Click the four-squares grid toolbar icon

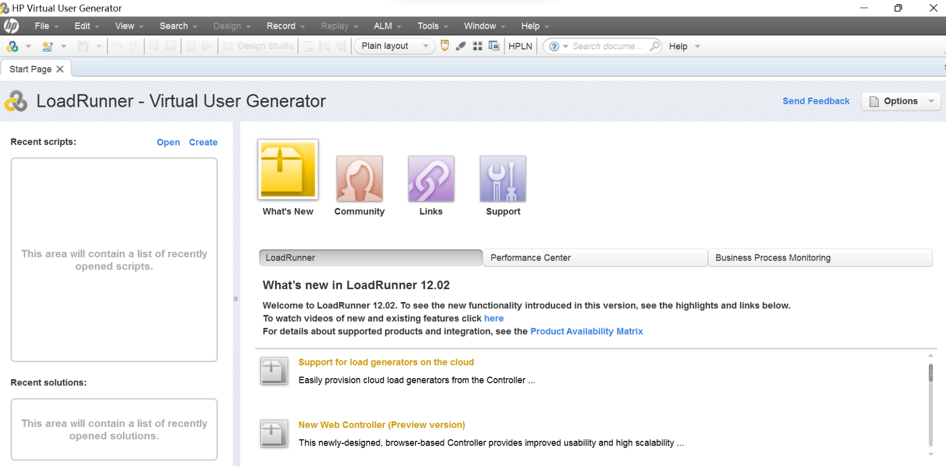pyautogui.click(x=478, y=46)
